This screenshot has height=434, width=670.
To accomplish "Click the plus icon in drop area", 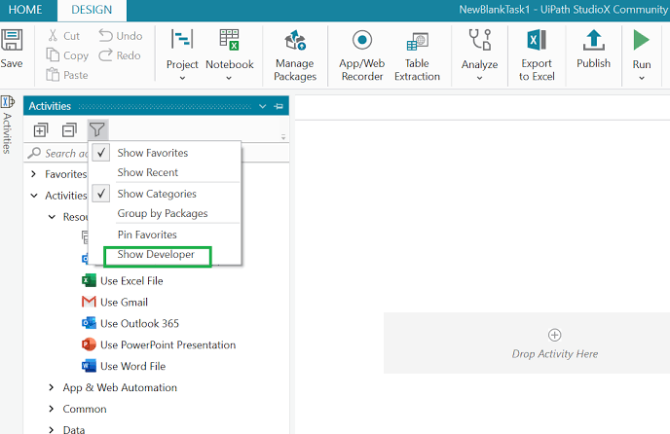I will point(555,335).
